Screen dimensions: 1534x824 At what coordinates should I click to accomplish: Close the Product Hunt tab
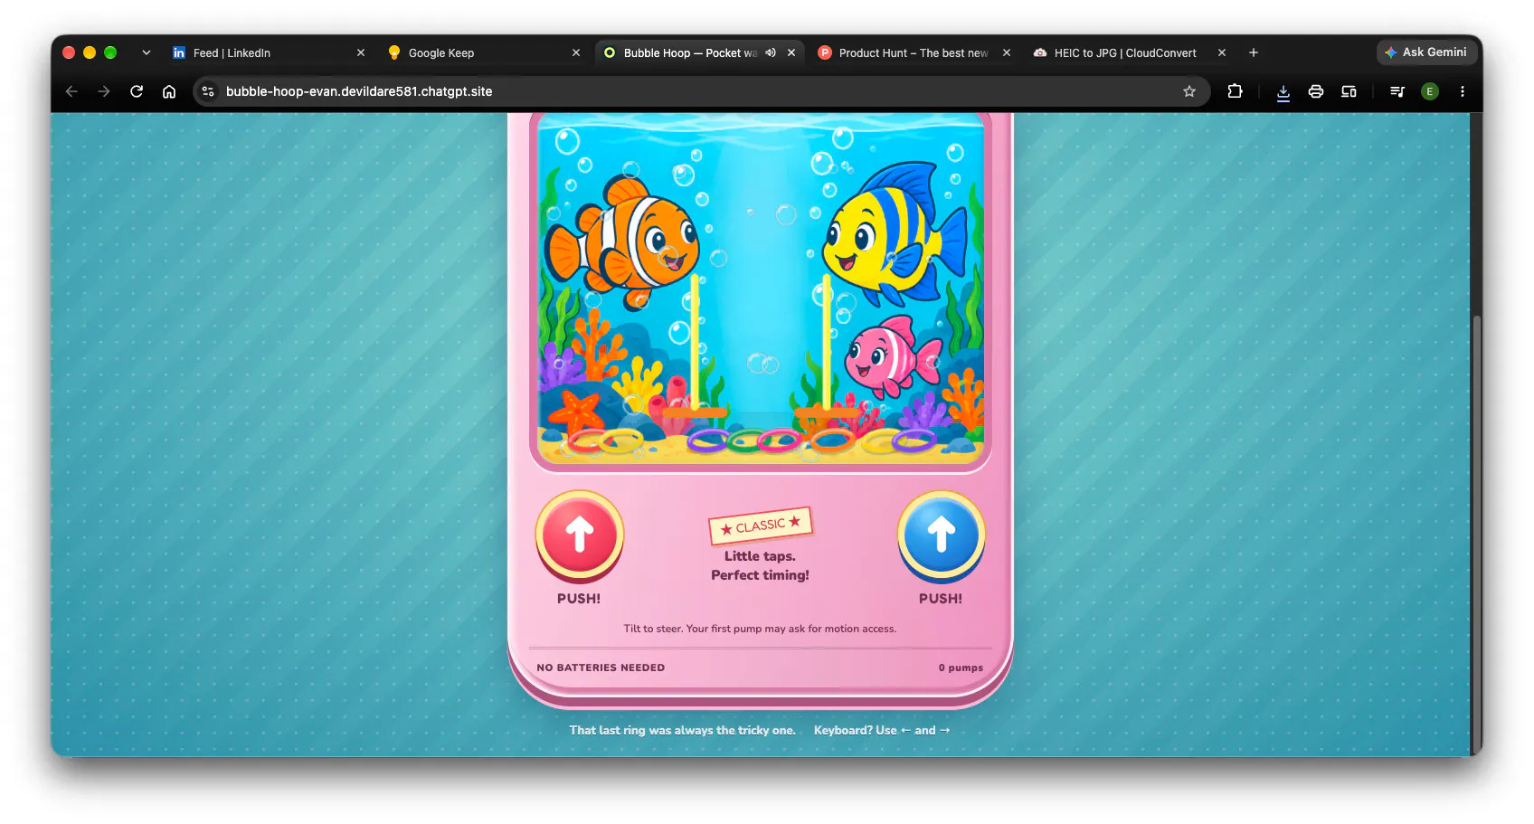[1007, 52]
